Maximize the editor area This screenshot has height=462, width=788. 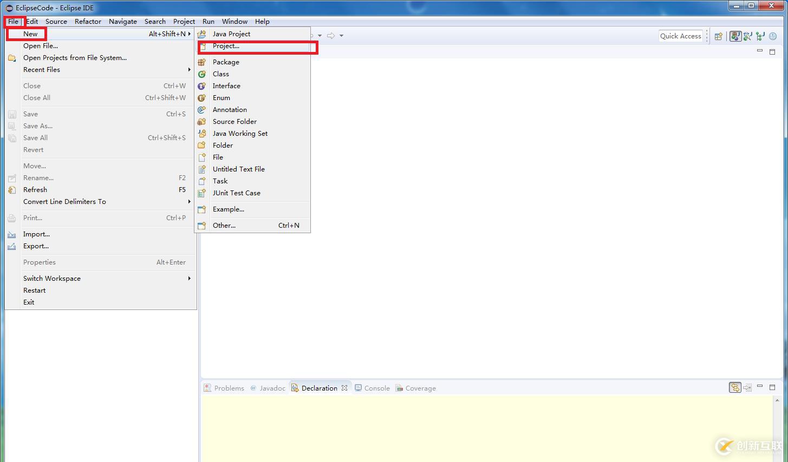click(772, 51)
